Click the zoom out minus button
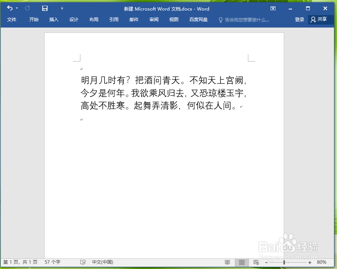The width and height of the screenshot is (337, 269). [266, 263]
